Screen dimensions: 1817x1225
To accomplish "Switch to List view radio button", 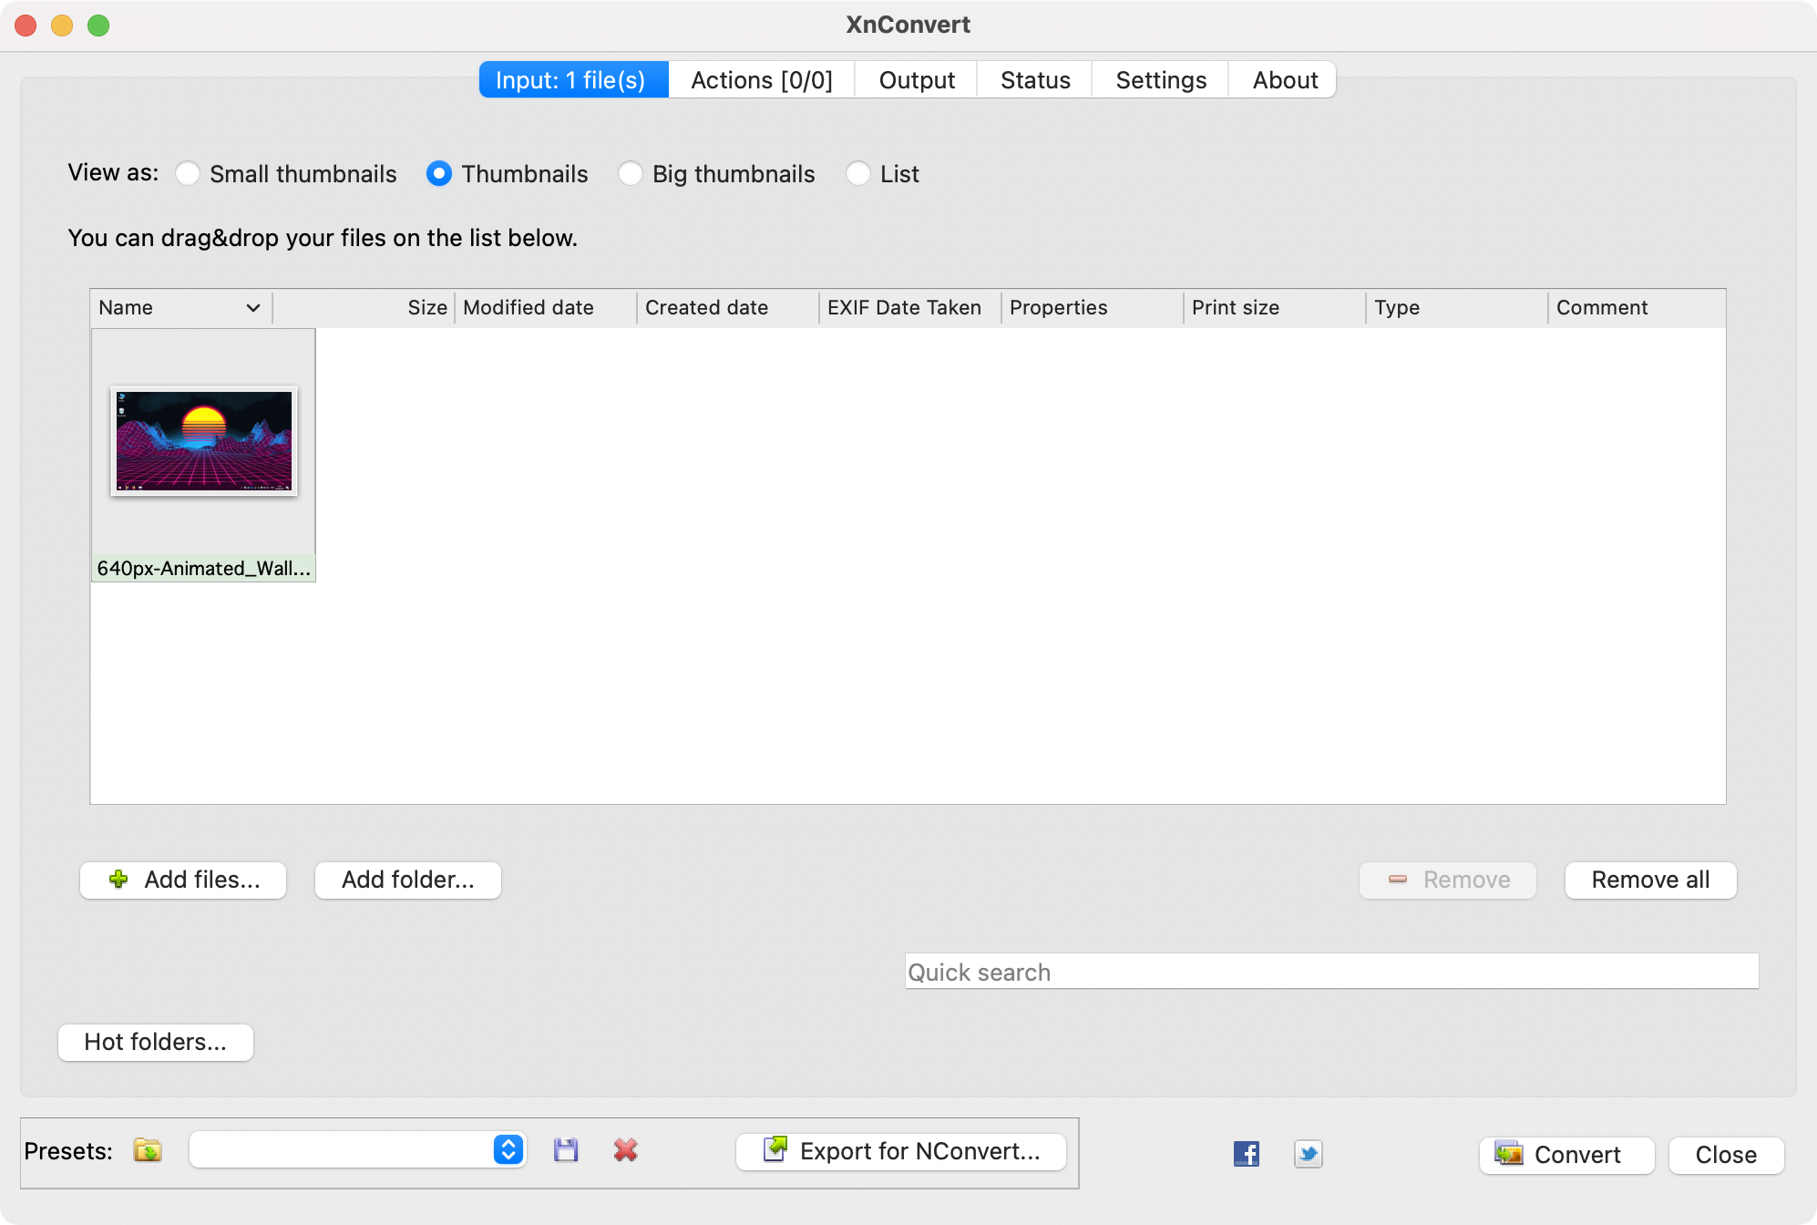I will pos(858,173).
